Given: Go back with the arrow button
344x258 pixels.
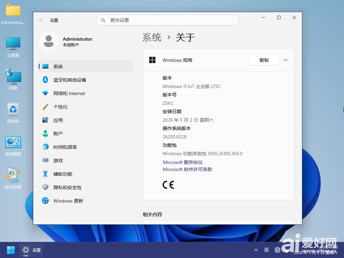Looking at the screenshot, I should pos(41,20).
